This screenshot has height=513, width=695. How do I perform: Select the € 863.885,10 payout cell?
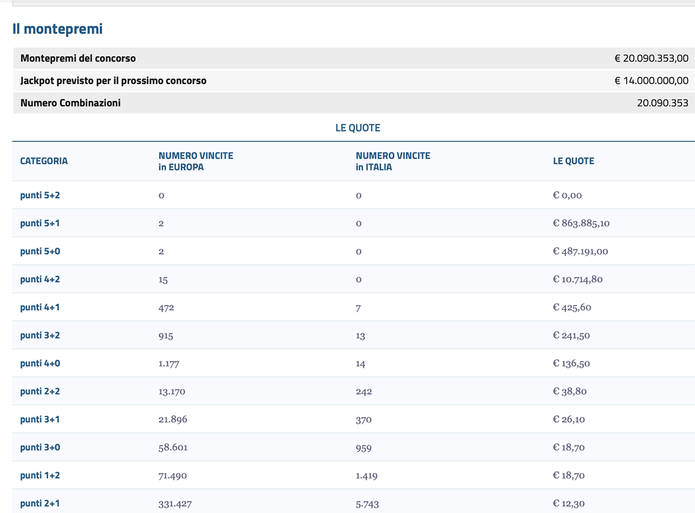[x=581, y=223]
